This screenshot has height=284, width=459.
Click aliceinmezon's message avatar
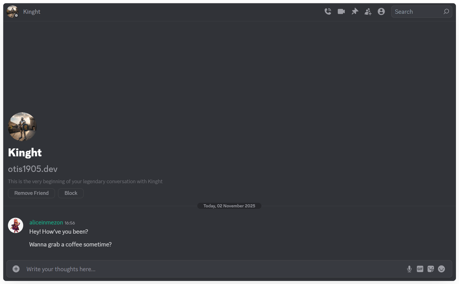tap(16, 225)
